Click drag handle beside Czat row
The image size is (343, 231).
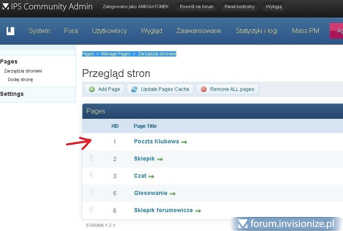(x=91, y=175)
